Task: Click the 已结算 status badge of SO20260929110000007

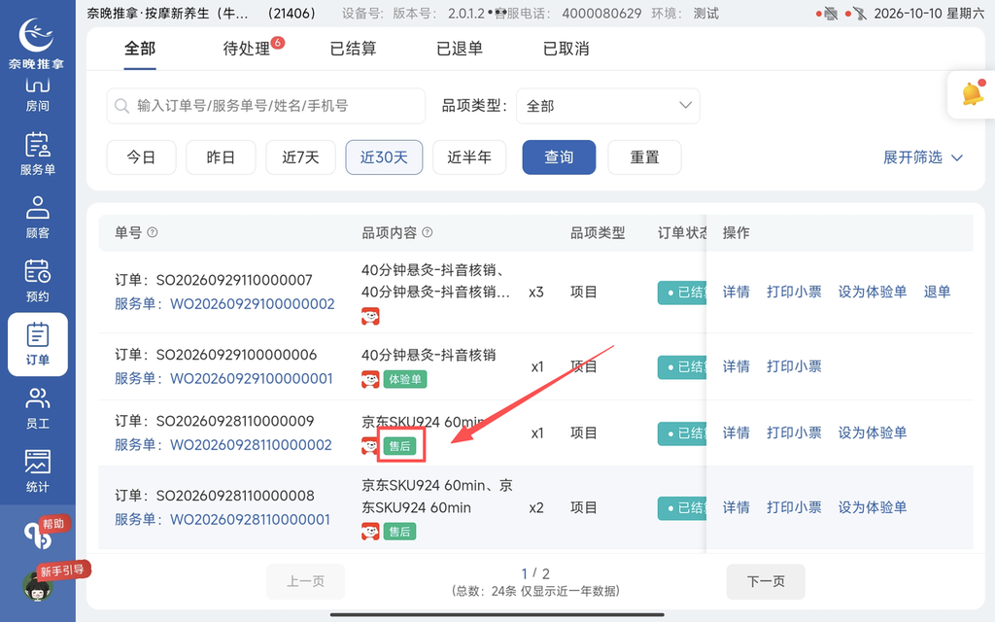Action: pos(681,293)
